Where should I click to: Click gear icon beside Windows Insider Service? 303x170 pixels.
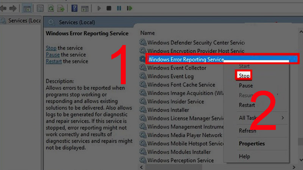(x=143, y=101)
